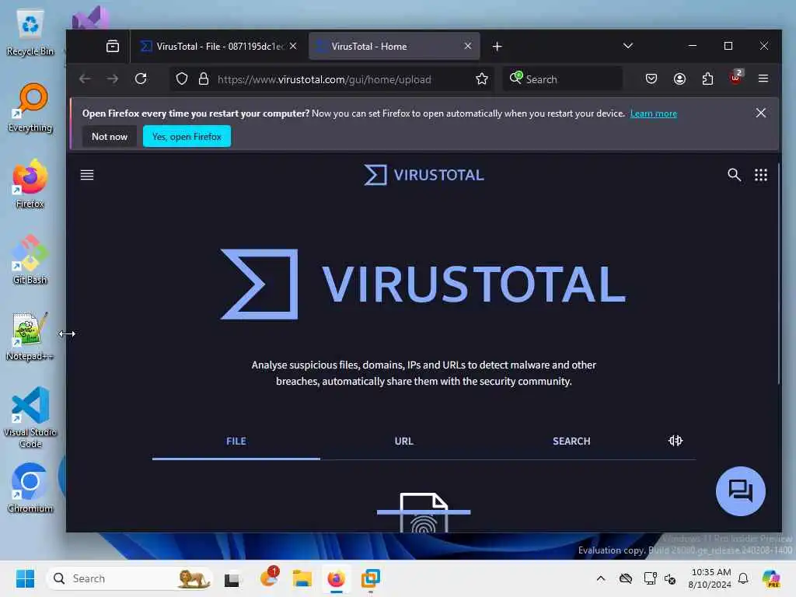Open the notifications bell icon

[743, 578]
